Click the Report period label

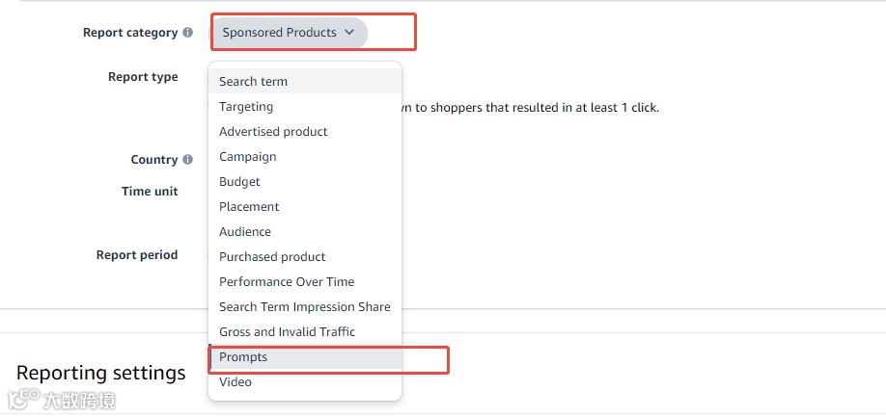coord(137,255)
